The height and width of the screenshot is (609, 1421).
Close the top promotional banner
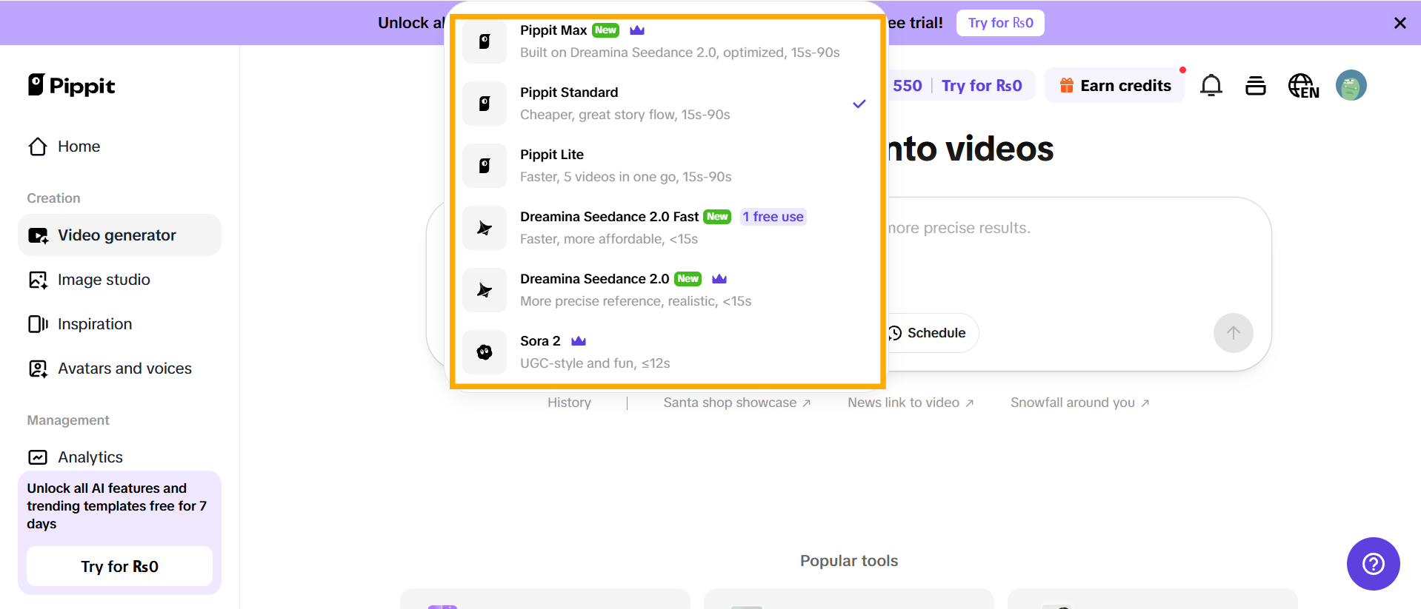click(1400, 23)
